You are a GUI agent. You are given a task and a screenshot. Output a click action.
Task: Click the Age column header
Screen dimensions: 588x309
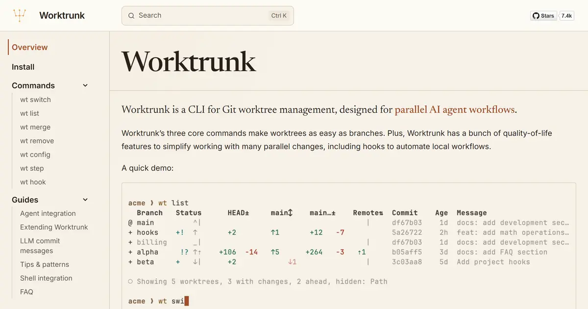coord(441,213)
